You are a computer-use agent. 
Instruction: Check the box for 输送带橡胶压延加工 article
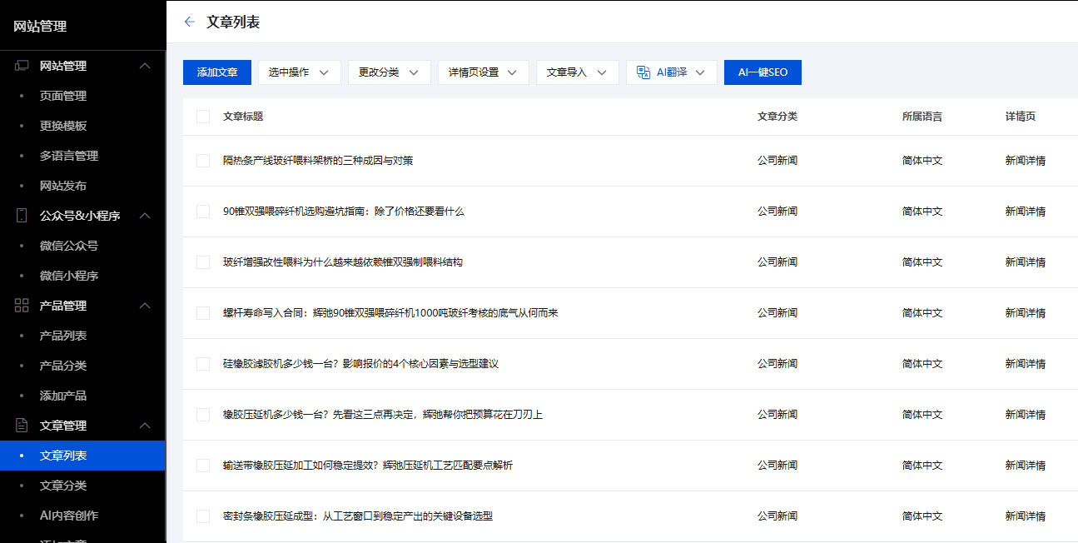[203, 466]
